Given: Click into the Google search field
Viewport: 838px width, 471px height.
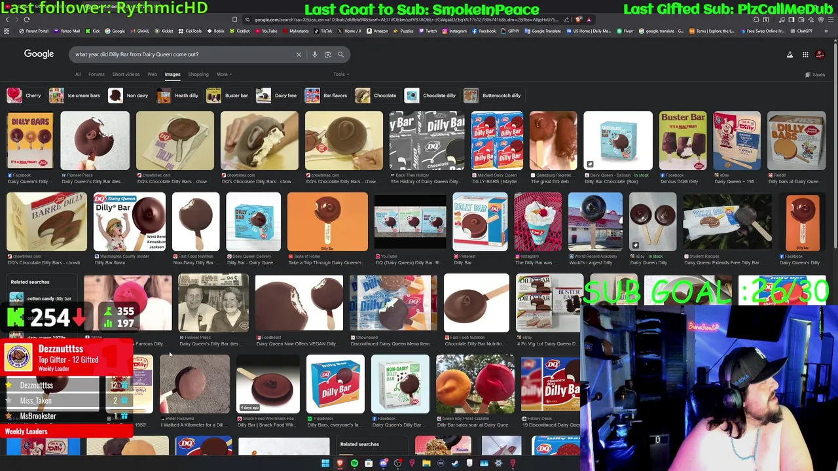Looking at the screenshot, I should click(x=183, y=54).
